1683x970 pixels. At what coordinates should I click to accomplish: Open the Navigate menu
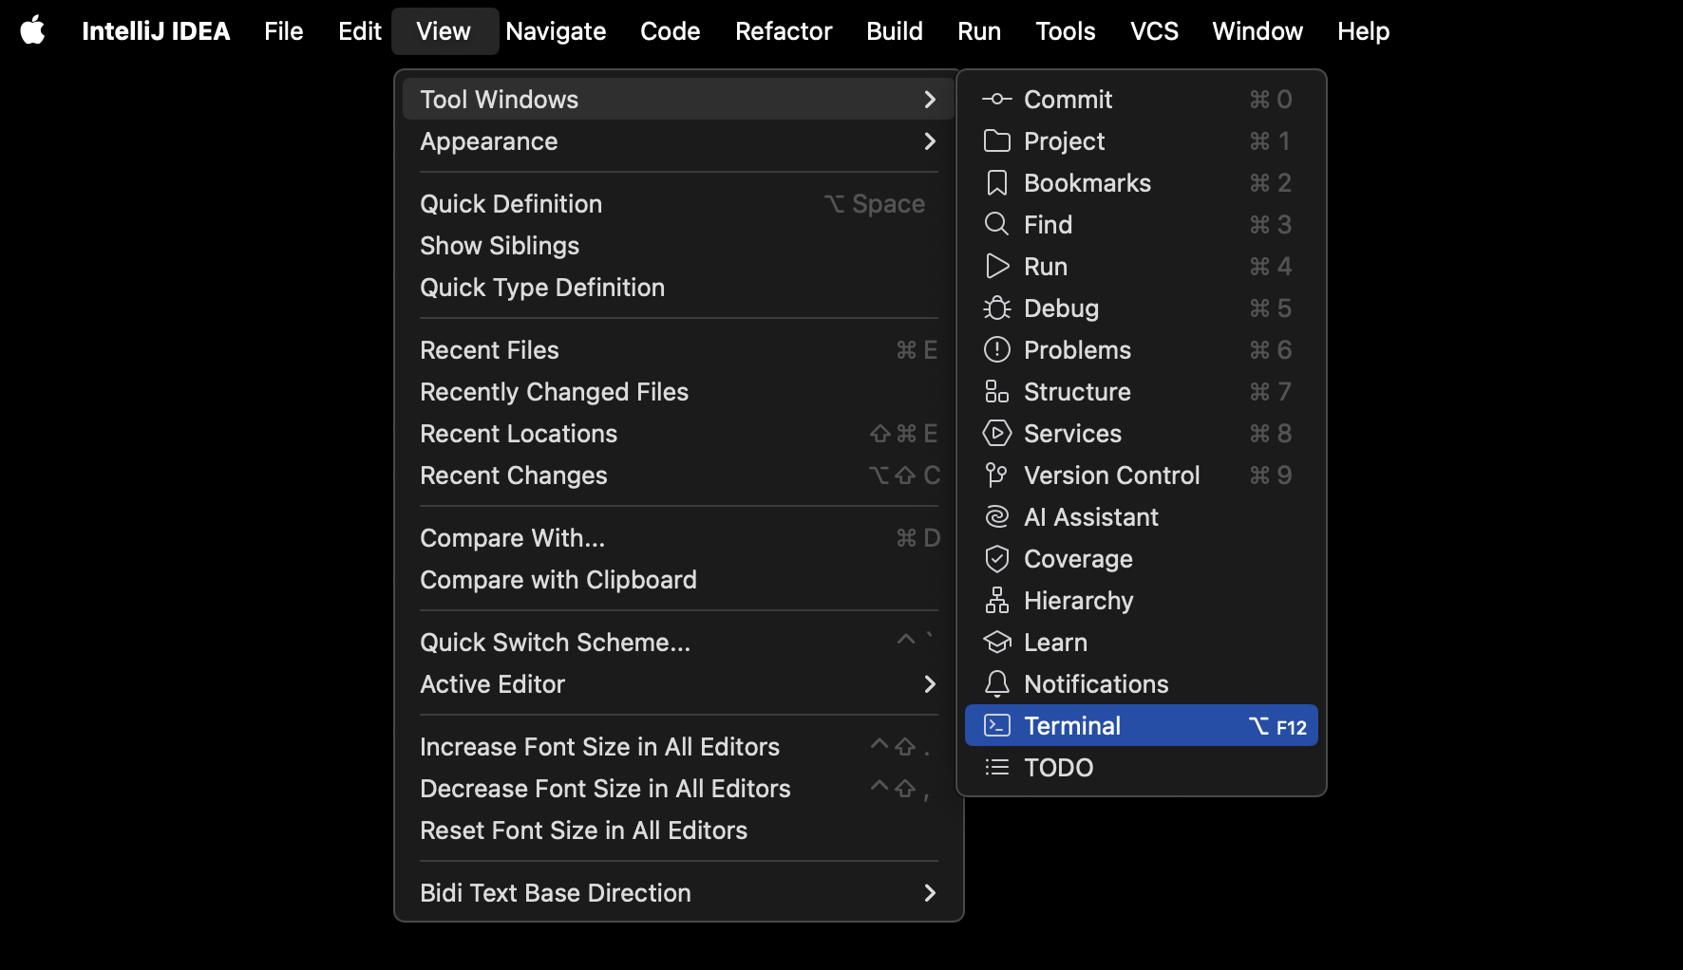556,30
